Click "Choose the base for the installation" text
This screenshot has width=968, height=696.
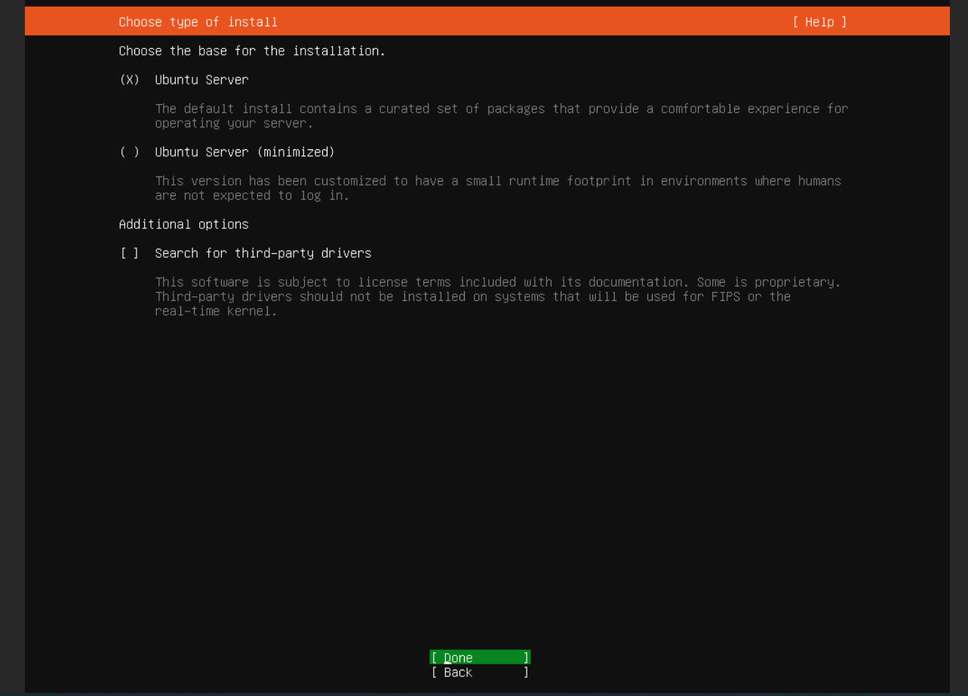click(x=252, y=51)
